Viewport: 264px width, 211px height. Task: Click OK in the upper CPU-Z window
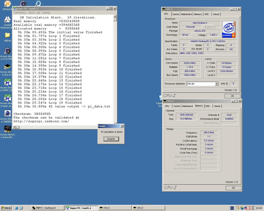[233, 96]
